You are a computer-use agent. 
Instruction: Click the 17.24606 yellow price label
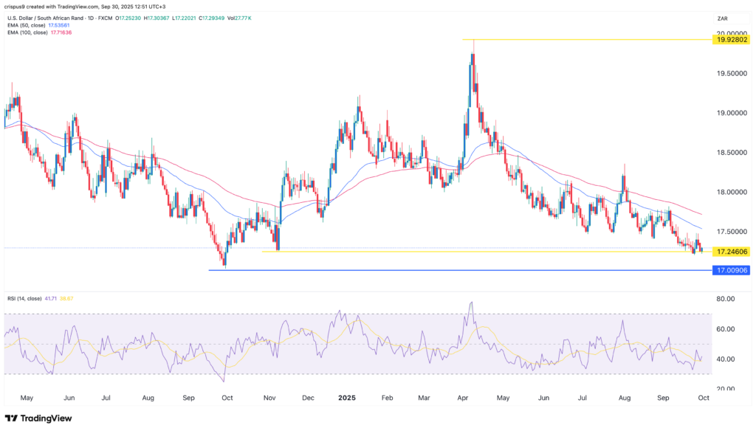point(730,252)
